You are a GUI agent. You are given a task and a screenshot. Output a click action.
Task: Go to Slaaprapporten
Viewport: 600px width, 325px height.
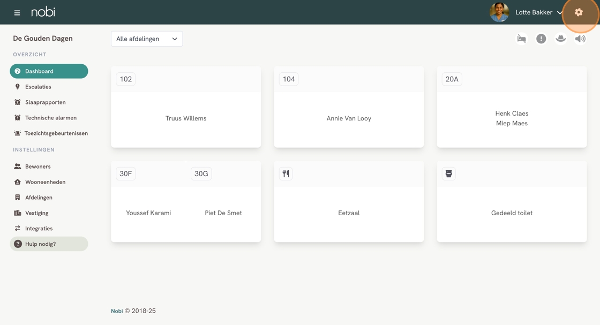(x=45, y=102)
